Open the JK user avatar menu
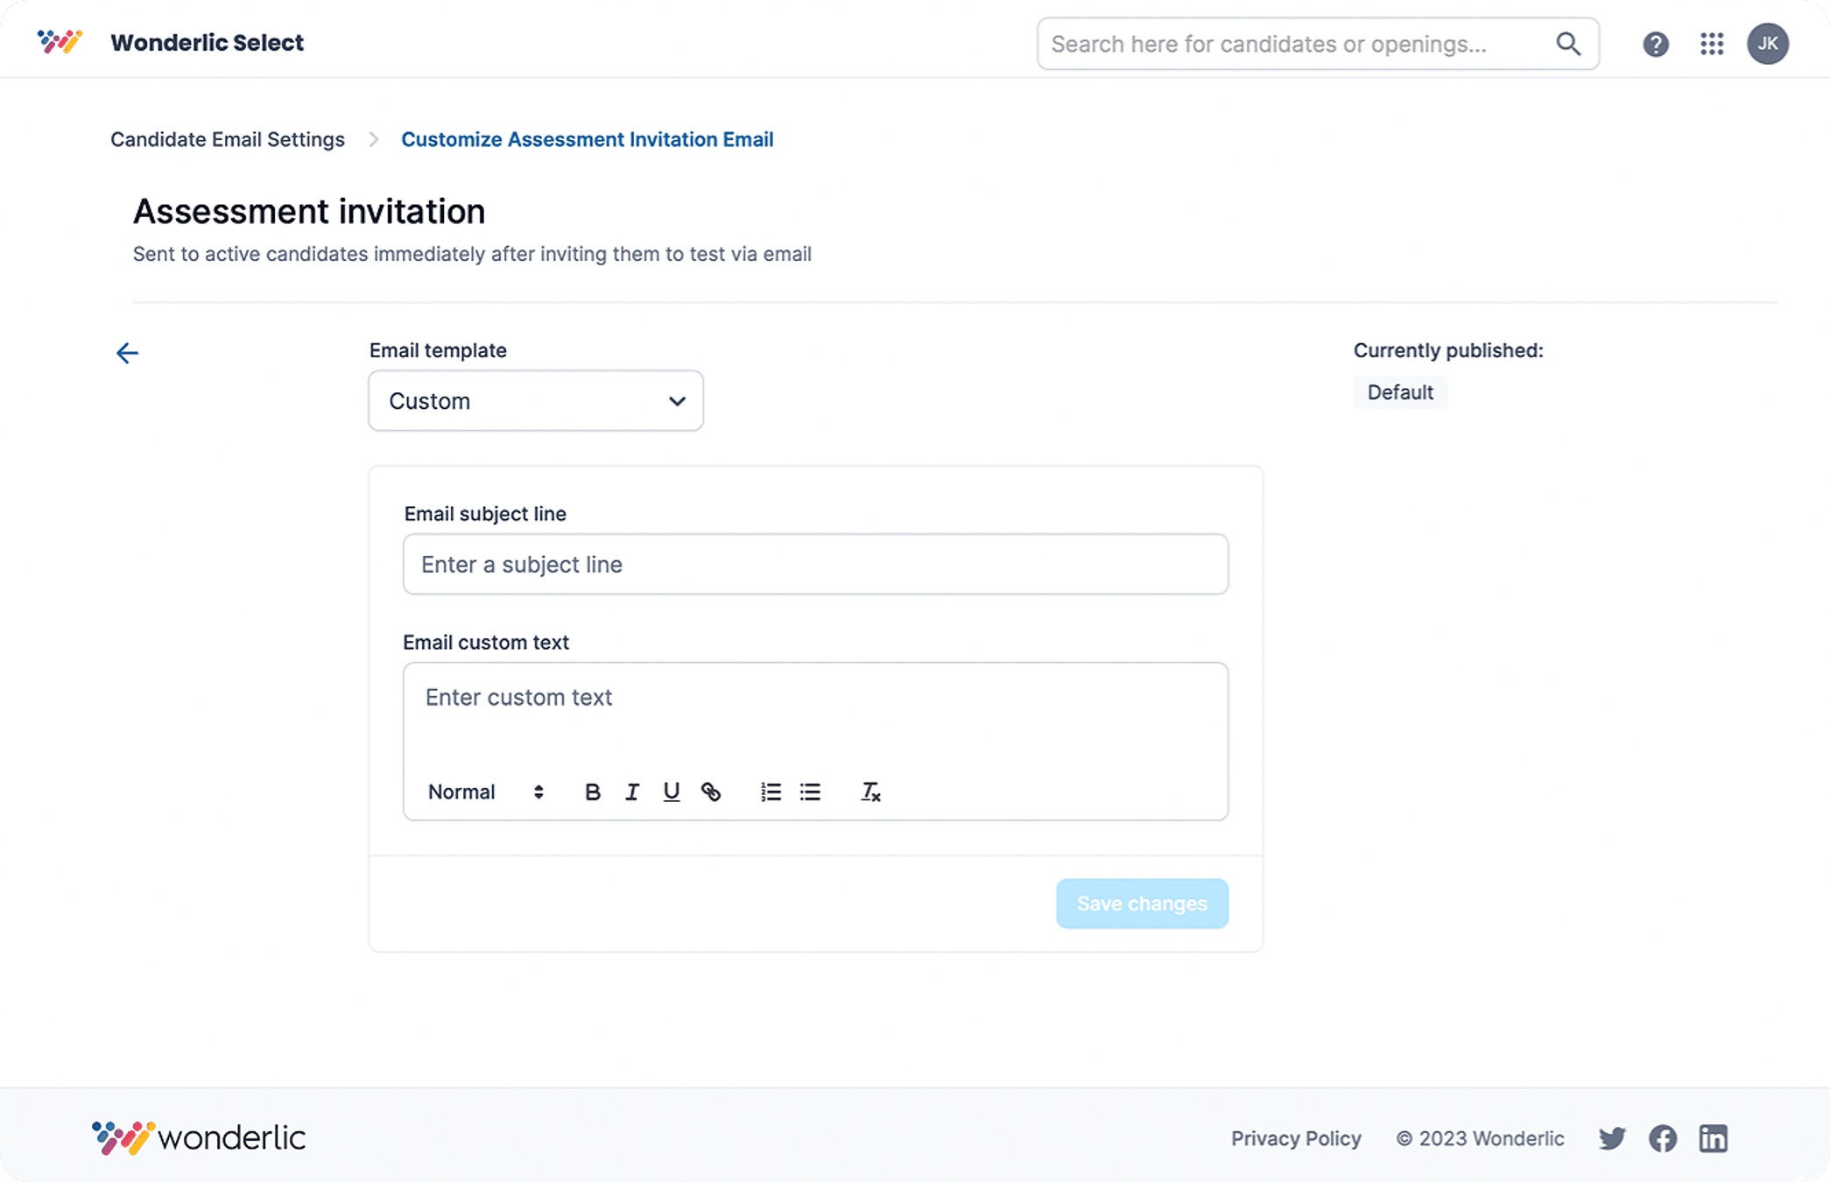The width and height of the screenshot is (1830, 1182). (1768, 44)
